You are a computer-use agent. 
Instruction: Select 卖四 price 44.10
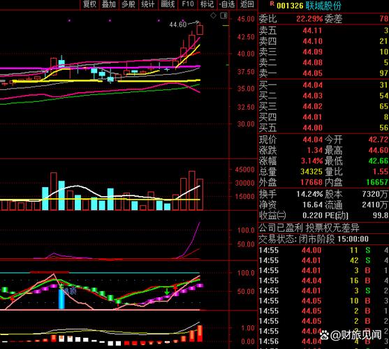click(312, 41)
